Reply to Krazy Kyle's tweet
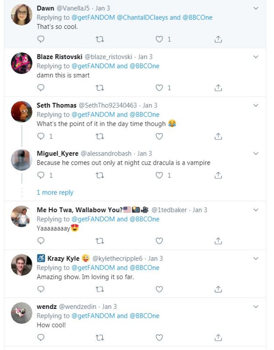The image size is (274, 350). pos(41,289)
